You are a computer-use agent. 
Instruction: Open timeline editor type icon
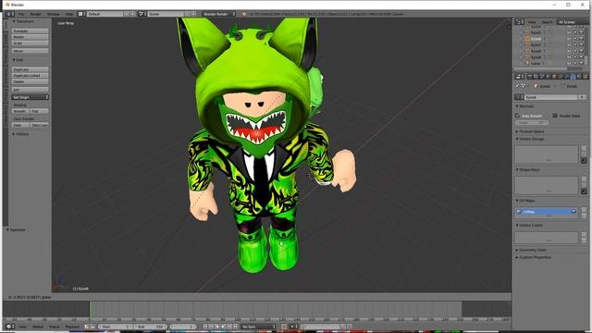(x=9, y=327)
